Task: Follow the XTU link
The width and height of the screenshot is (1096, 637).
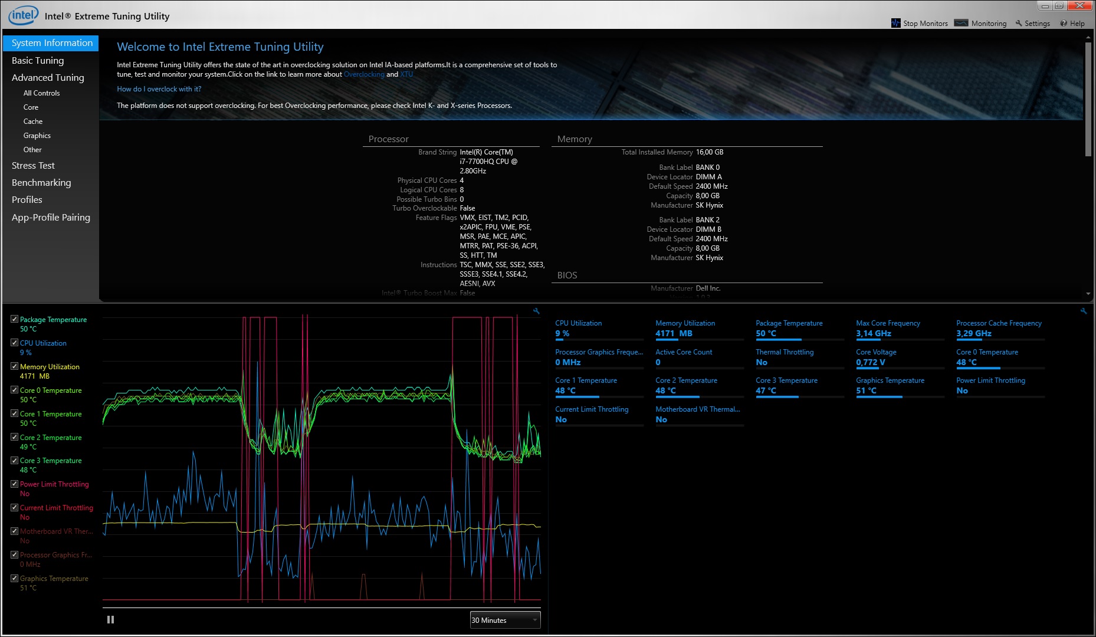Action: click(406, 74)
